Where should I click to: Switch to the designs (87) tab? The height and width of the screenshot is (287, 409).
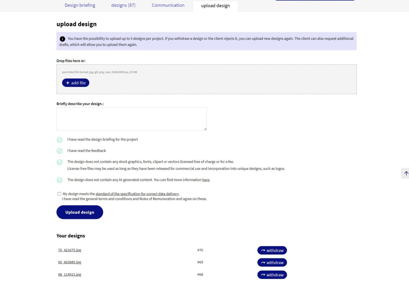coord(123,5)
